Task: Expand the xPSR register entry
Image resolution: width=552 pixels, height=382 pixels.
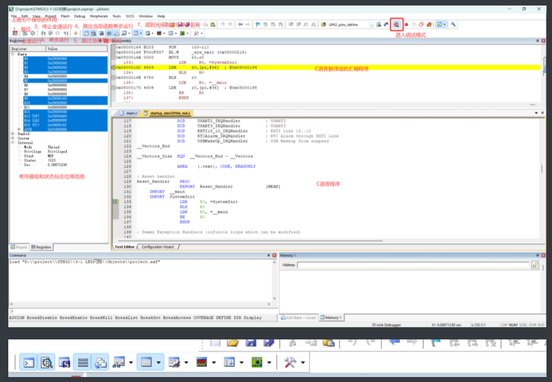Action: 19,129
